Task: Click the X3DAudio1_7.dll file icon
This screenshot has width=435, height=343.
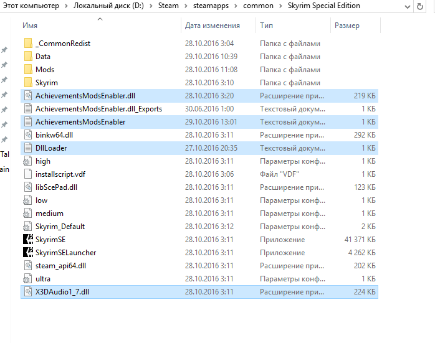Action: (x=28, y=292)
